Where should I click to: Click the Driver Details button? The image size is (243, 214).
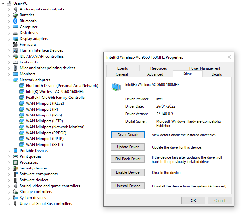coord(128,135)
